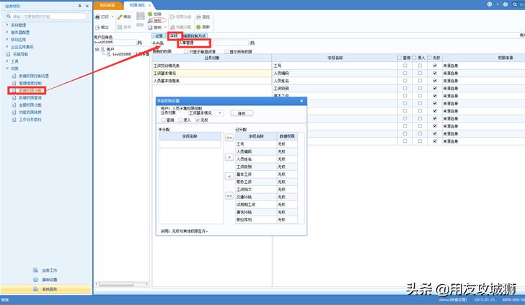Open 功能权限转授 in the sidebar tree
525x305 pixels.
pyautogui.click(x=30, y=112)
